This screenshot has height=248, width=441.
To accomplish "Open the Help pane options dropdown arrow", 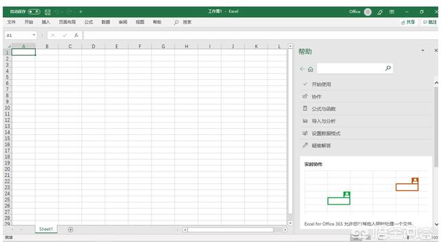I will pyautogui.click(x=422, y=50).
